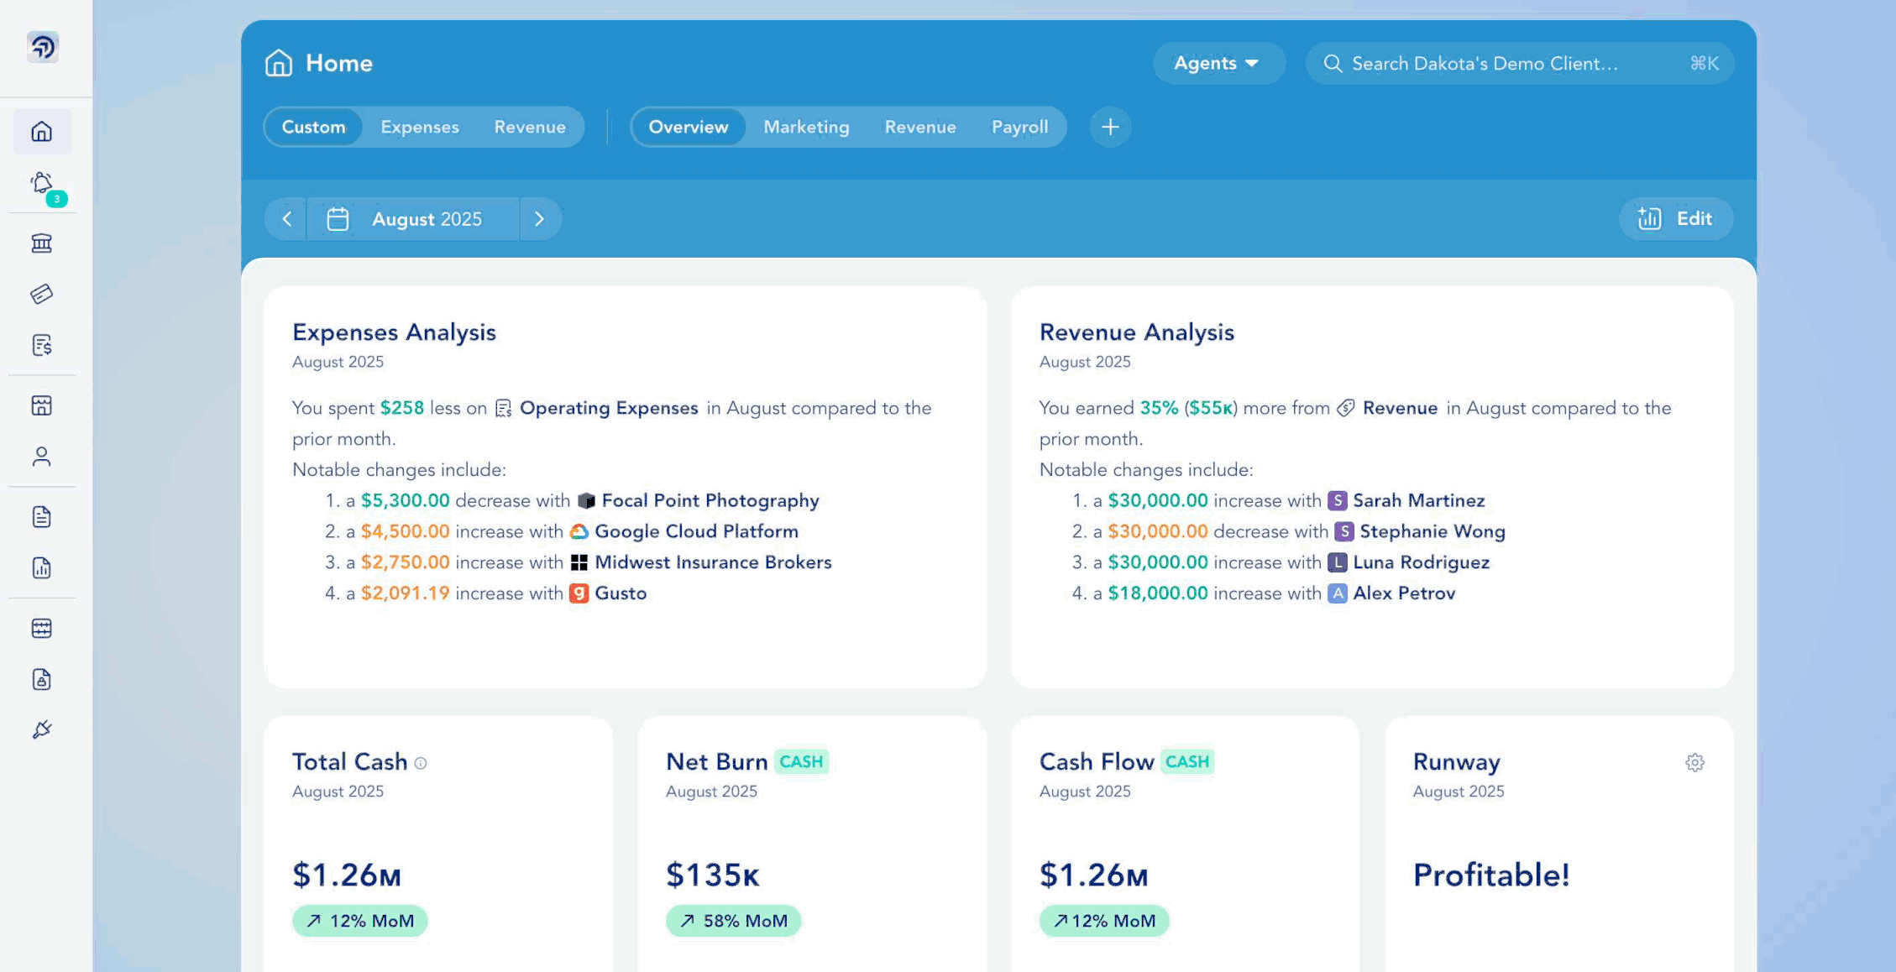
Task: Open the bar chart report icon
Action: [42, 568]
